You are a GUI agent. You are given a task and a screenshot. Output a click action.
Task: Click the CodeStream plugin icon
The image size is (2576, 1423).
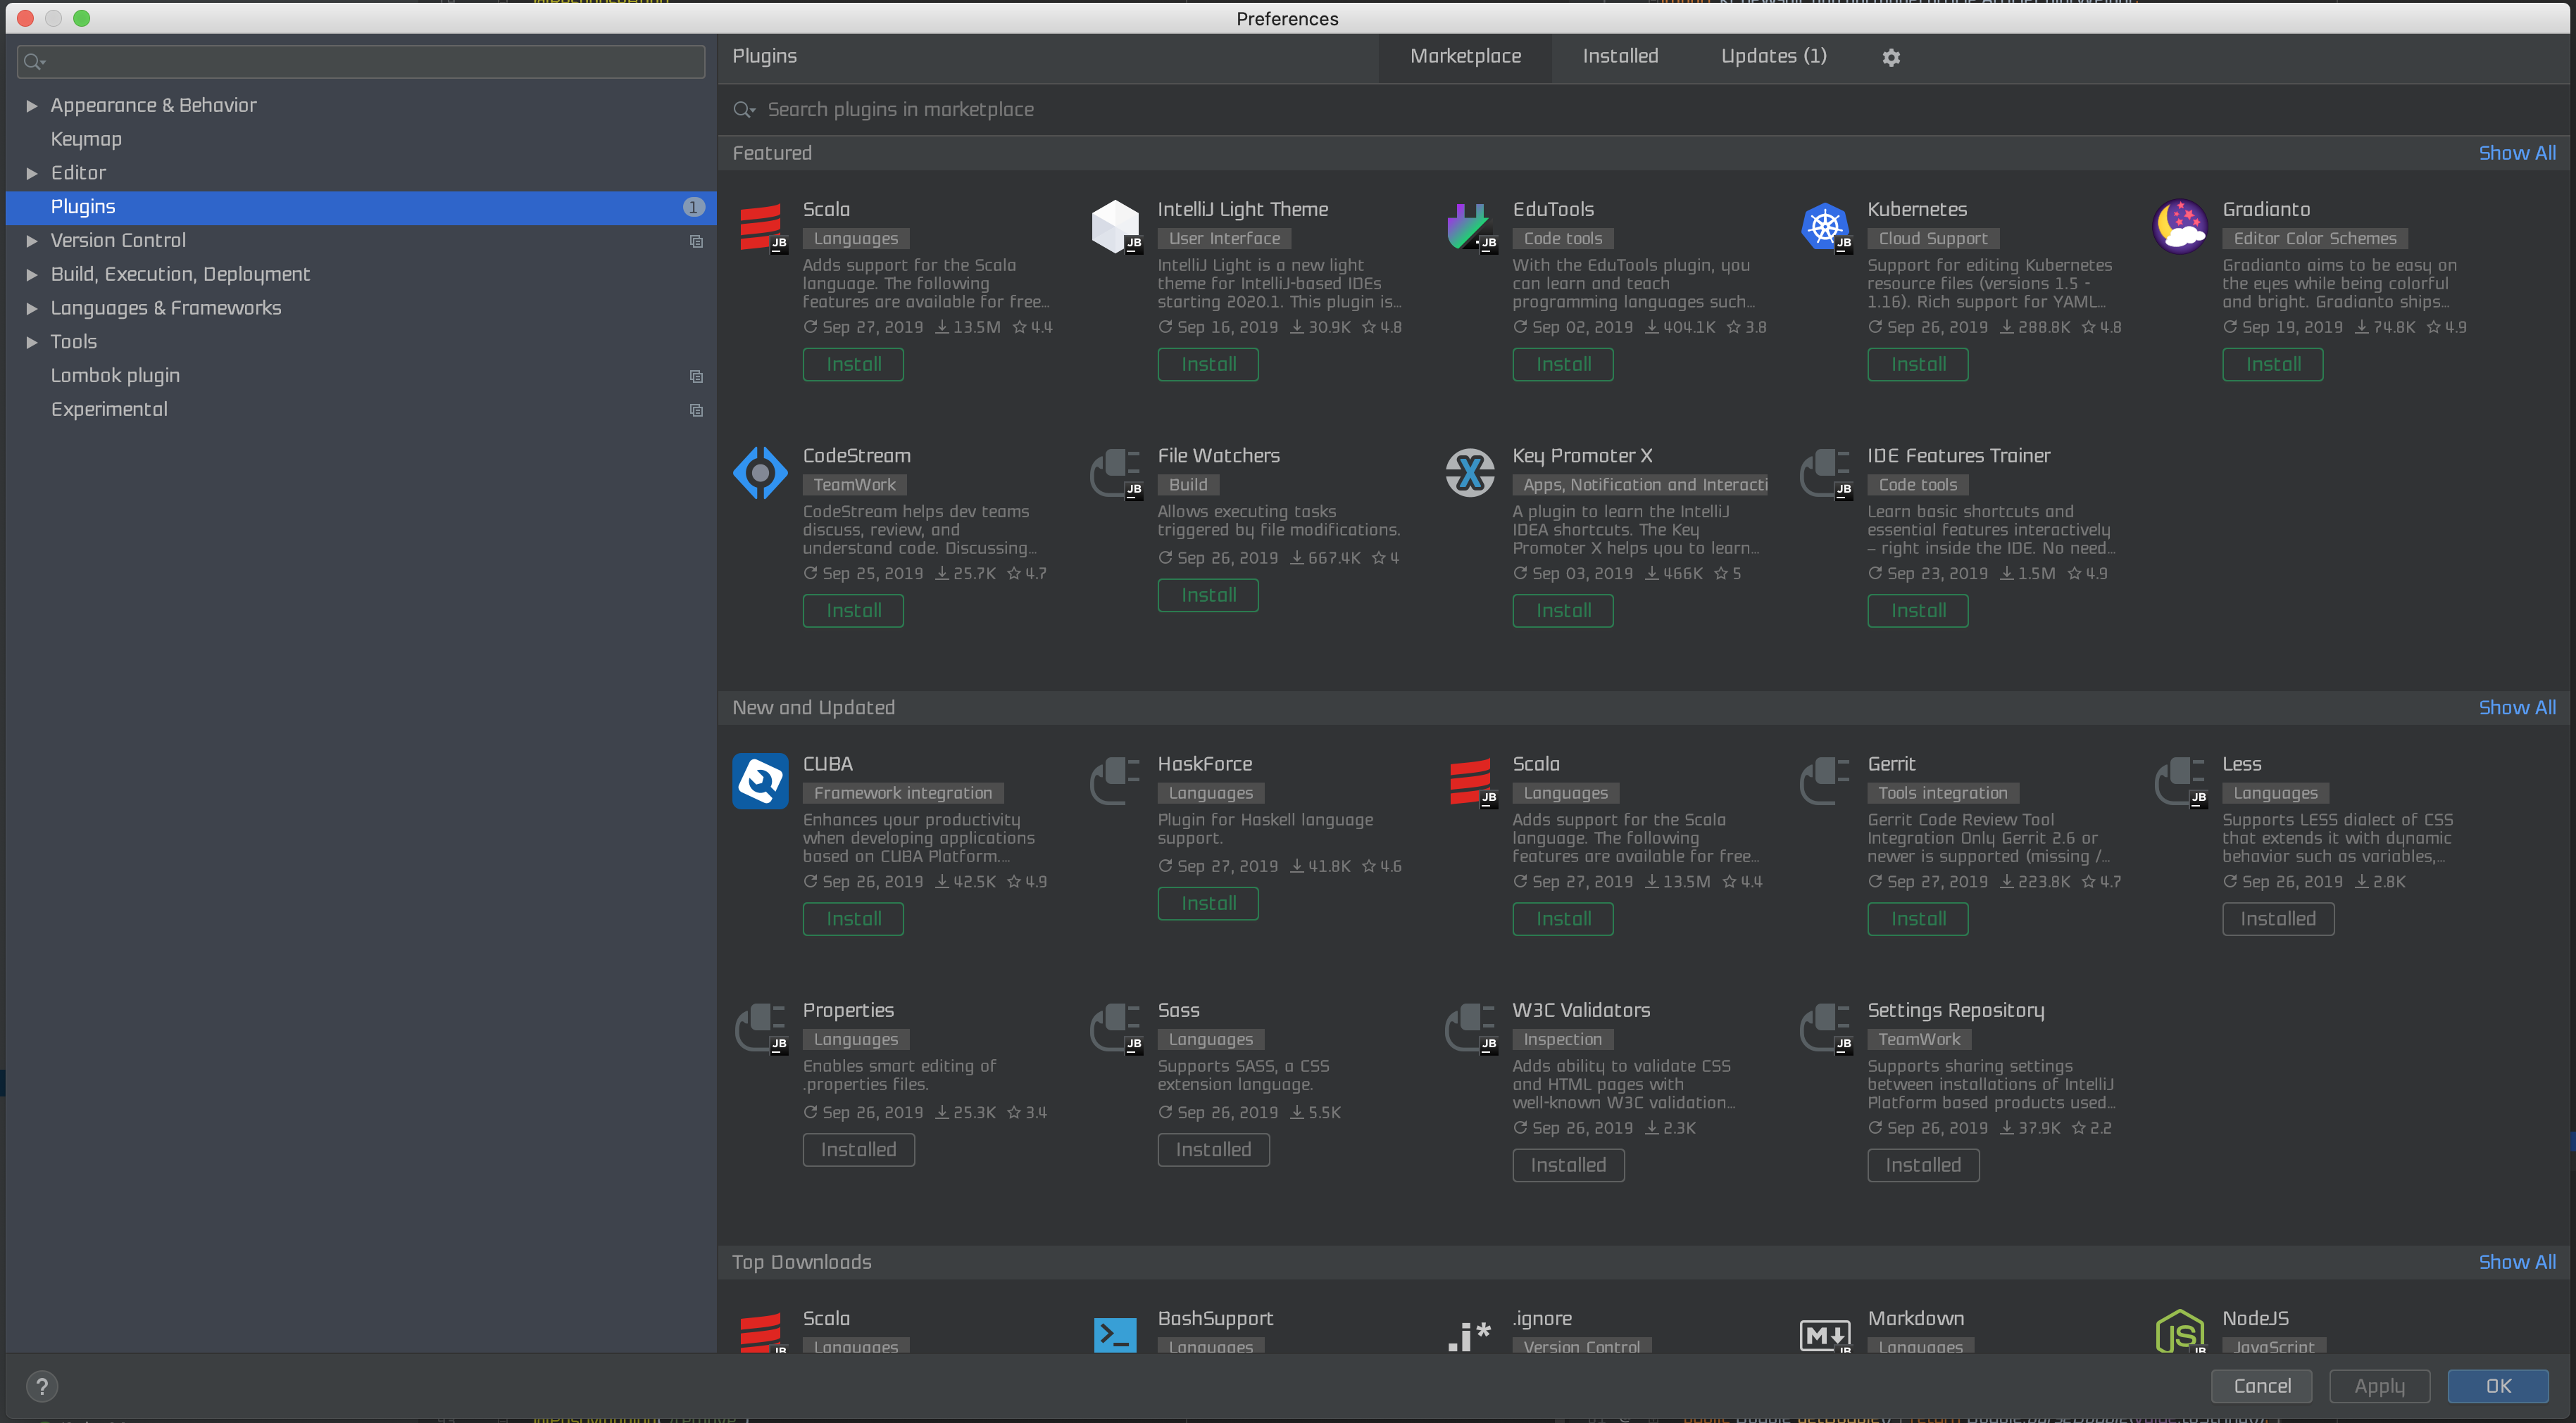760,473
